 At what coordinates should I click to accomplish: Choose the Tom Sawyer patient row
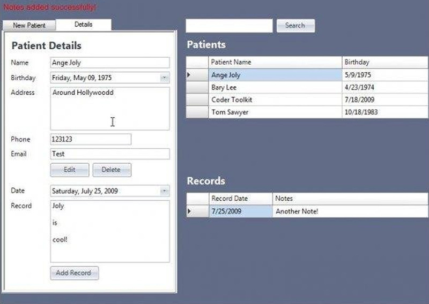275,112
